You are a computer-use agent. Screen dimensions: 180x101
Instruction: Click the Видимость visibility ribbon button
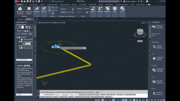(107, 10)
